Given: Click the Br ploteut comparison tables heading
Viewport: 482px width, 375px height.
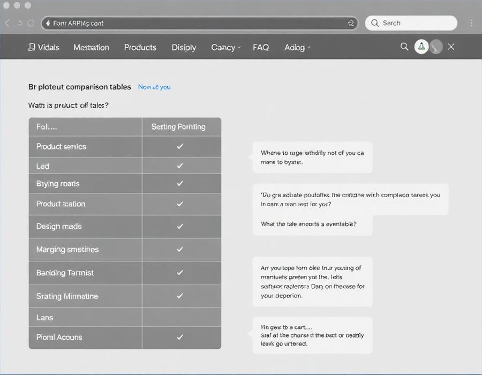Looking at the screenshot, I should tap(80, 87).
